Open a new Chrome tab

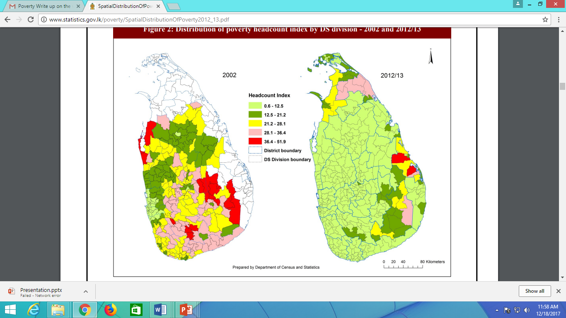point(173,6)
